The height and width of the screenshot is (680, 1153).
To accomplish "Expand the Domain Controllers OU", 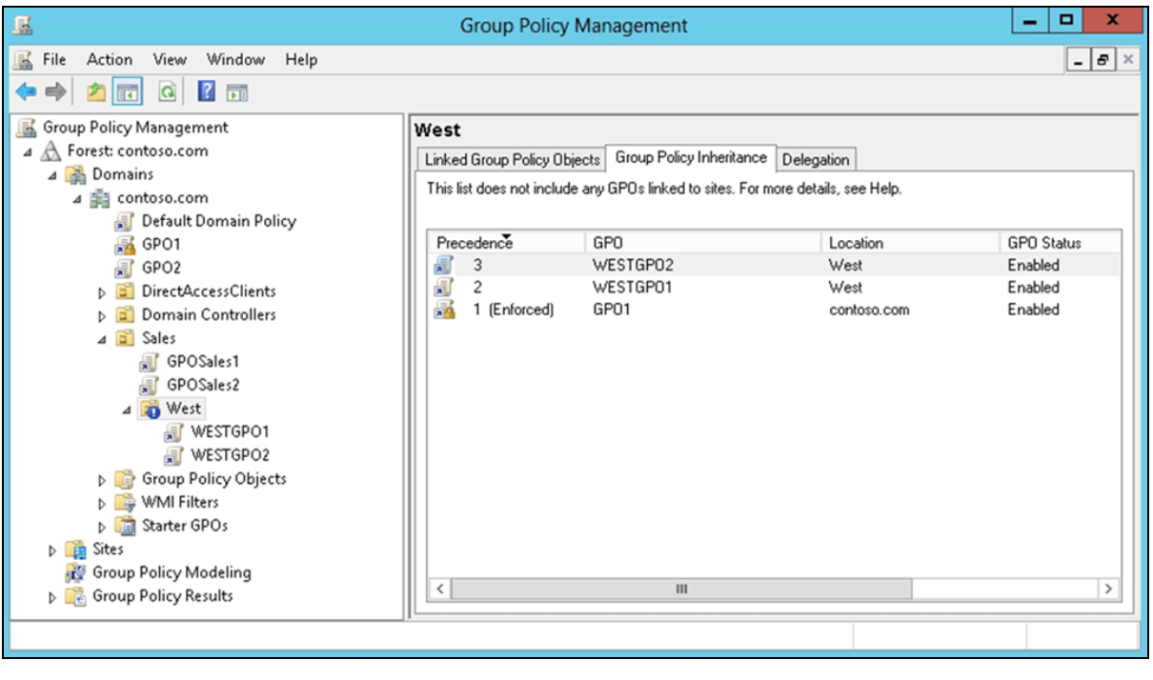I will tap(103, 315).
